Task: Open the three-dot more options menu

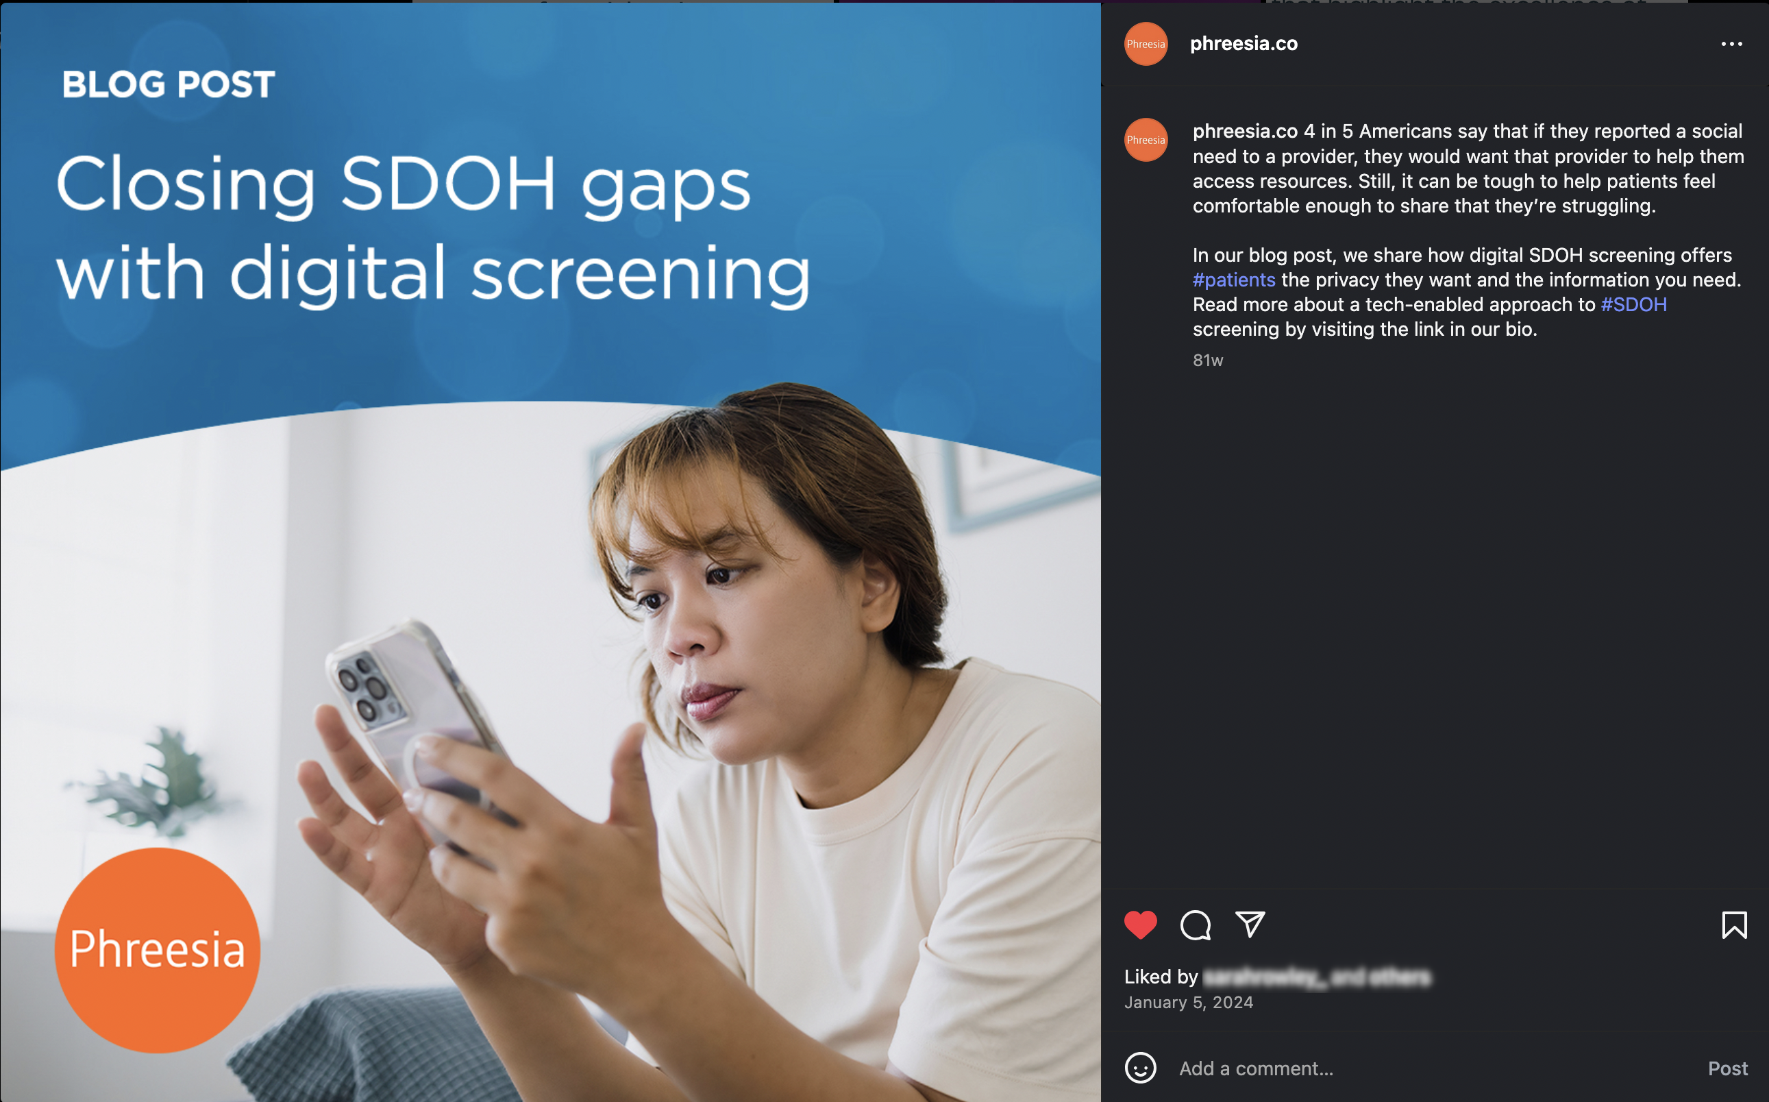Action: [1731, 44]
